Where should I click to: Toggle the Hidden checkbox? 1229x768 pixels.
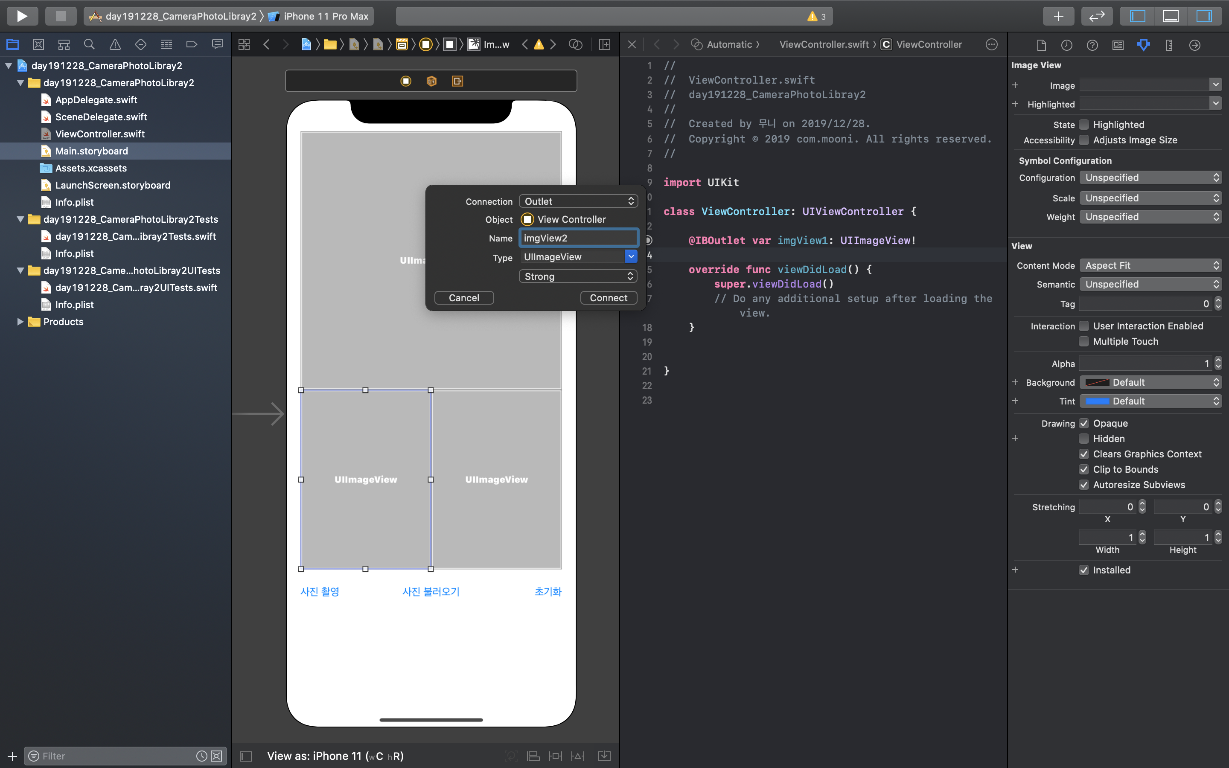[1084, 439]
